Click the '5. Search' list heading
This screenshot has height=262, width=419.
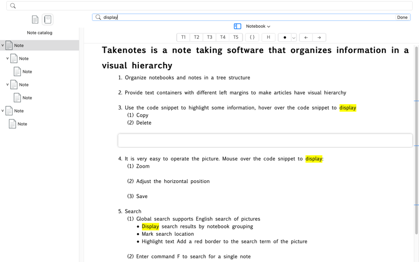(x=129, y=211)
